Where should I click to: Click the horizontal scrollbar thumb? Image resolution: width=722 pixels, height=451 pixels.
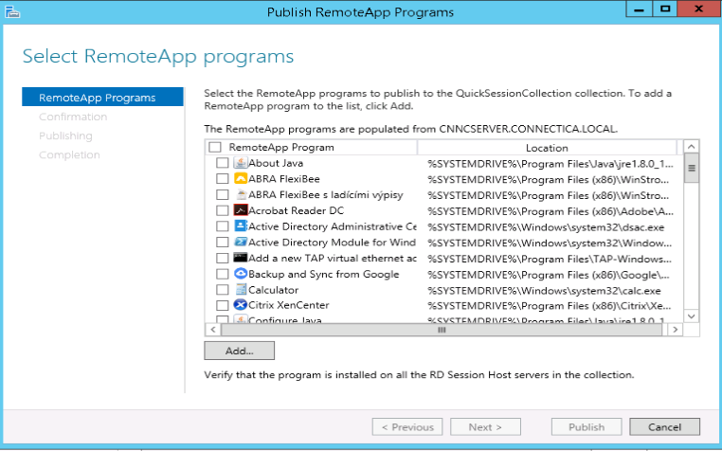click(x=442, y=330)
